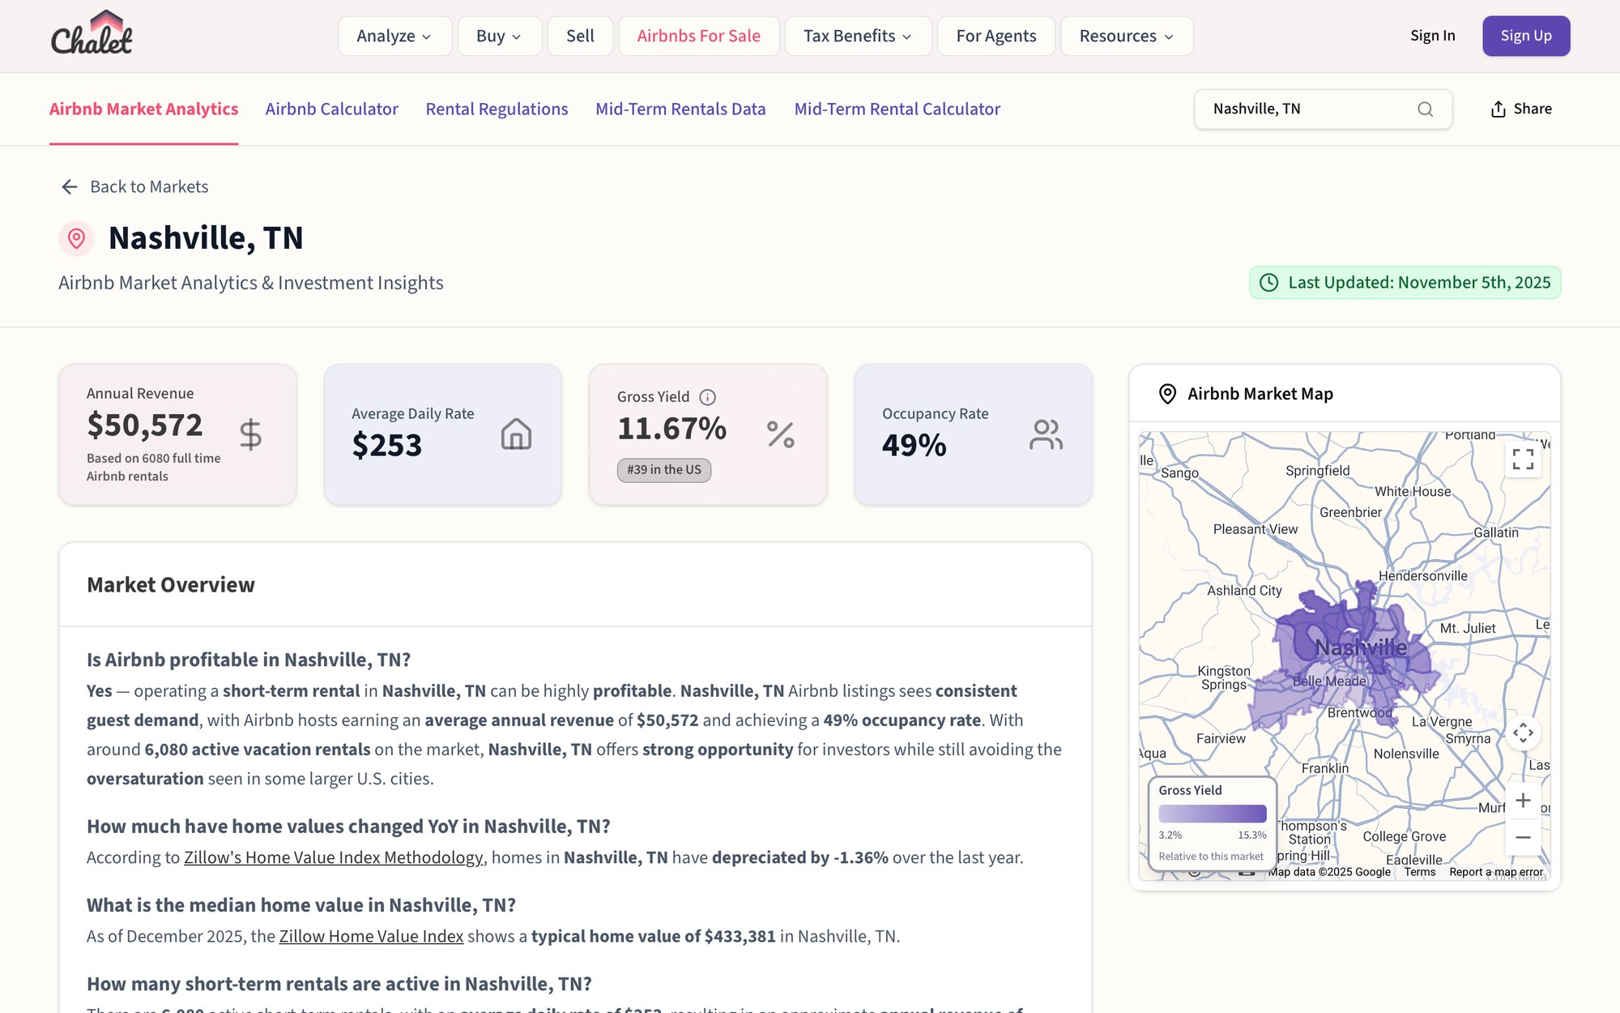Click the Chalet logo
Screen dimensions: 1620x1013
tap(92, 34)
